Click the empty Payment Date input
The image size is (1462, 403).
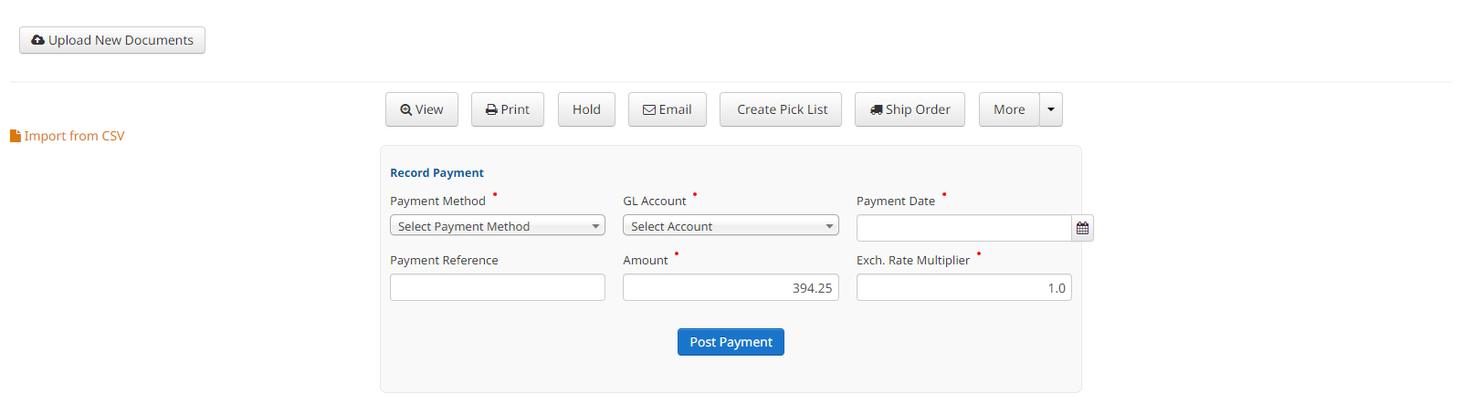(964, 228)
